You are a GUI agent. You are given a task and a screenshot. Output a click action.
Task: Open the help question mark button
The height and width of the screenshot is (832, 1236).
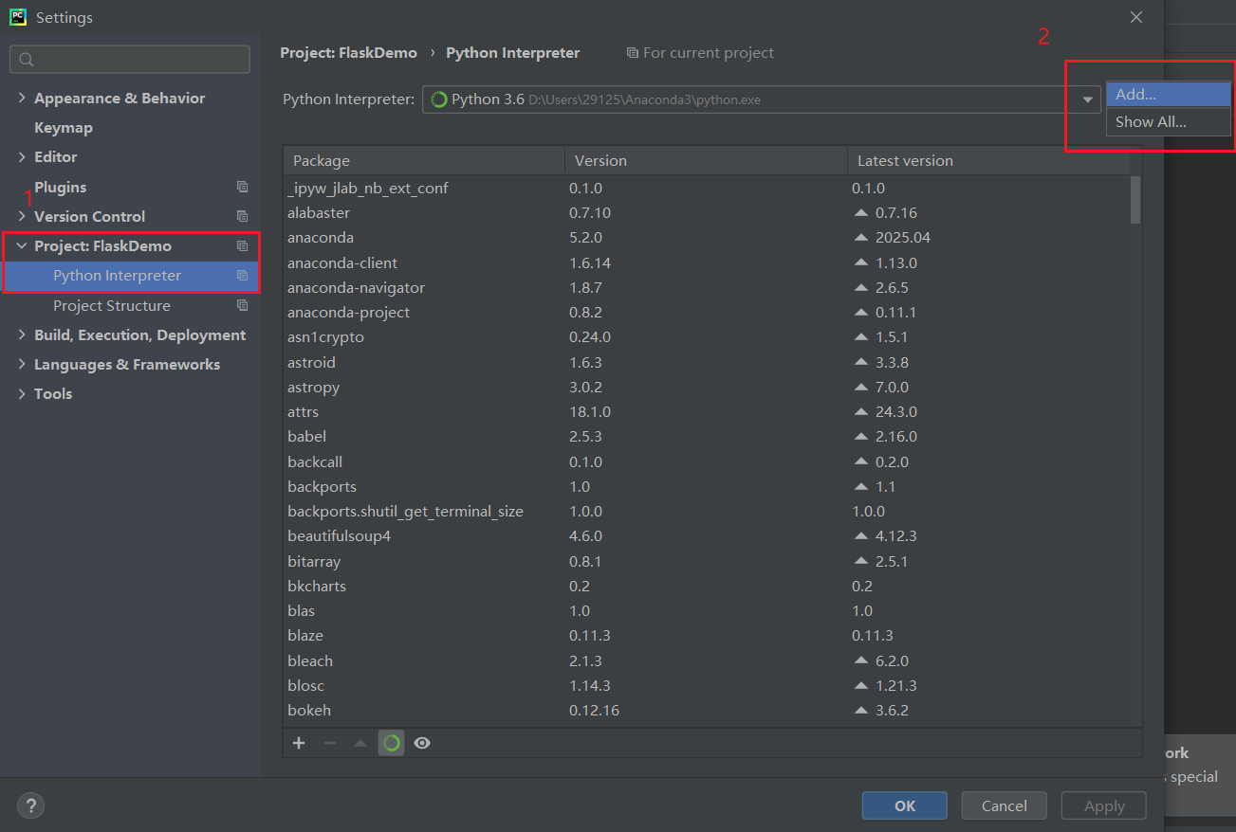coord(30,805)
